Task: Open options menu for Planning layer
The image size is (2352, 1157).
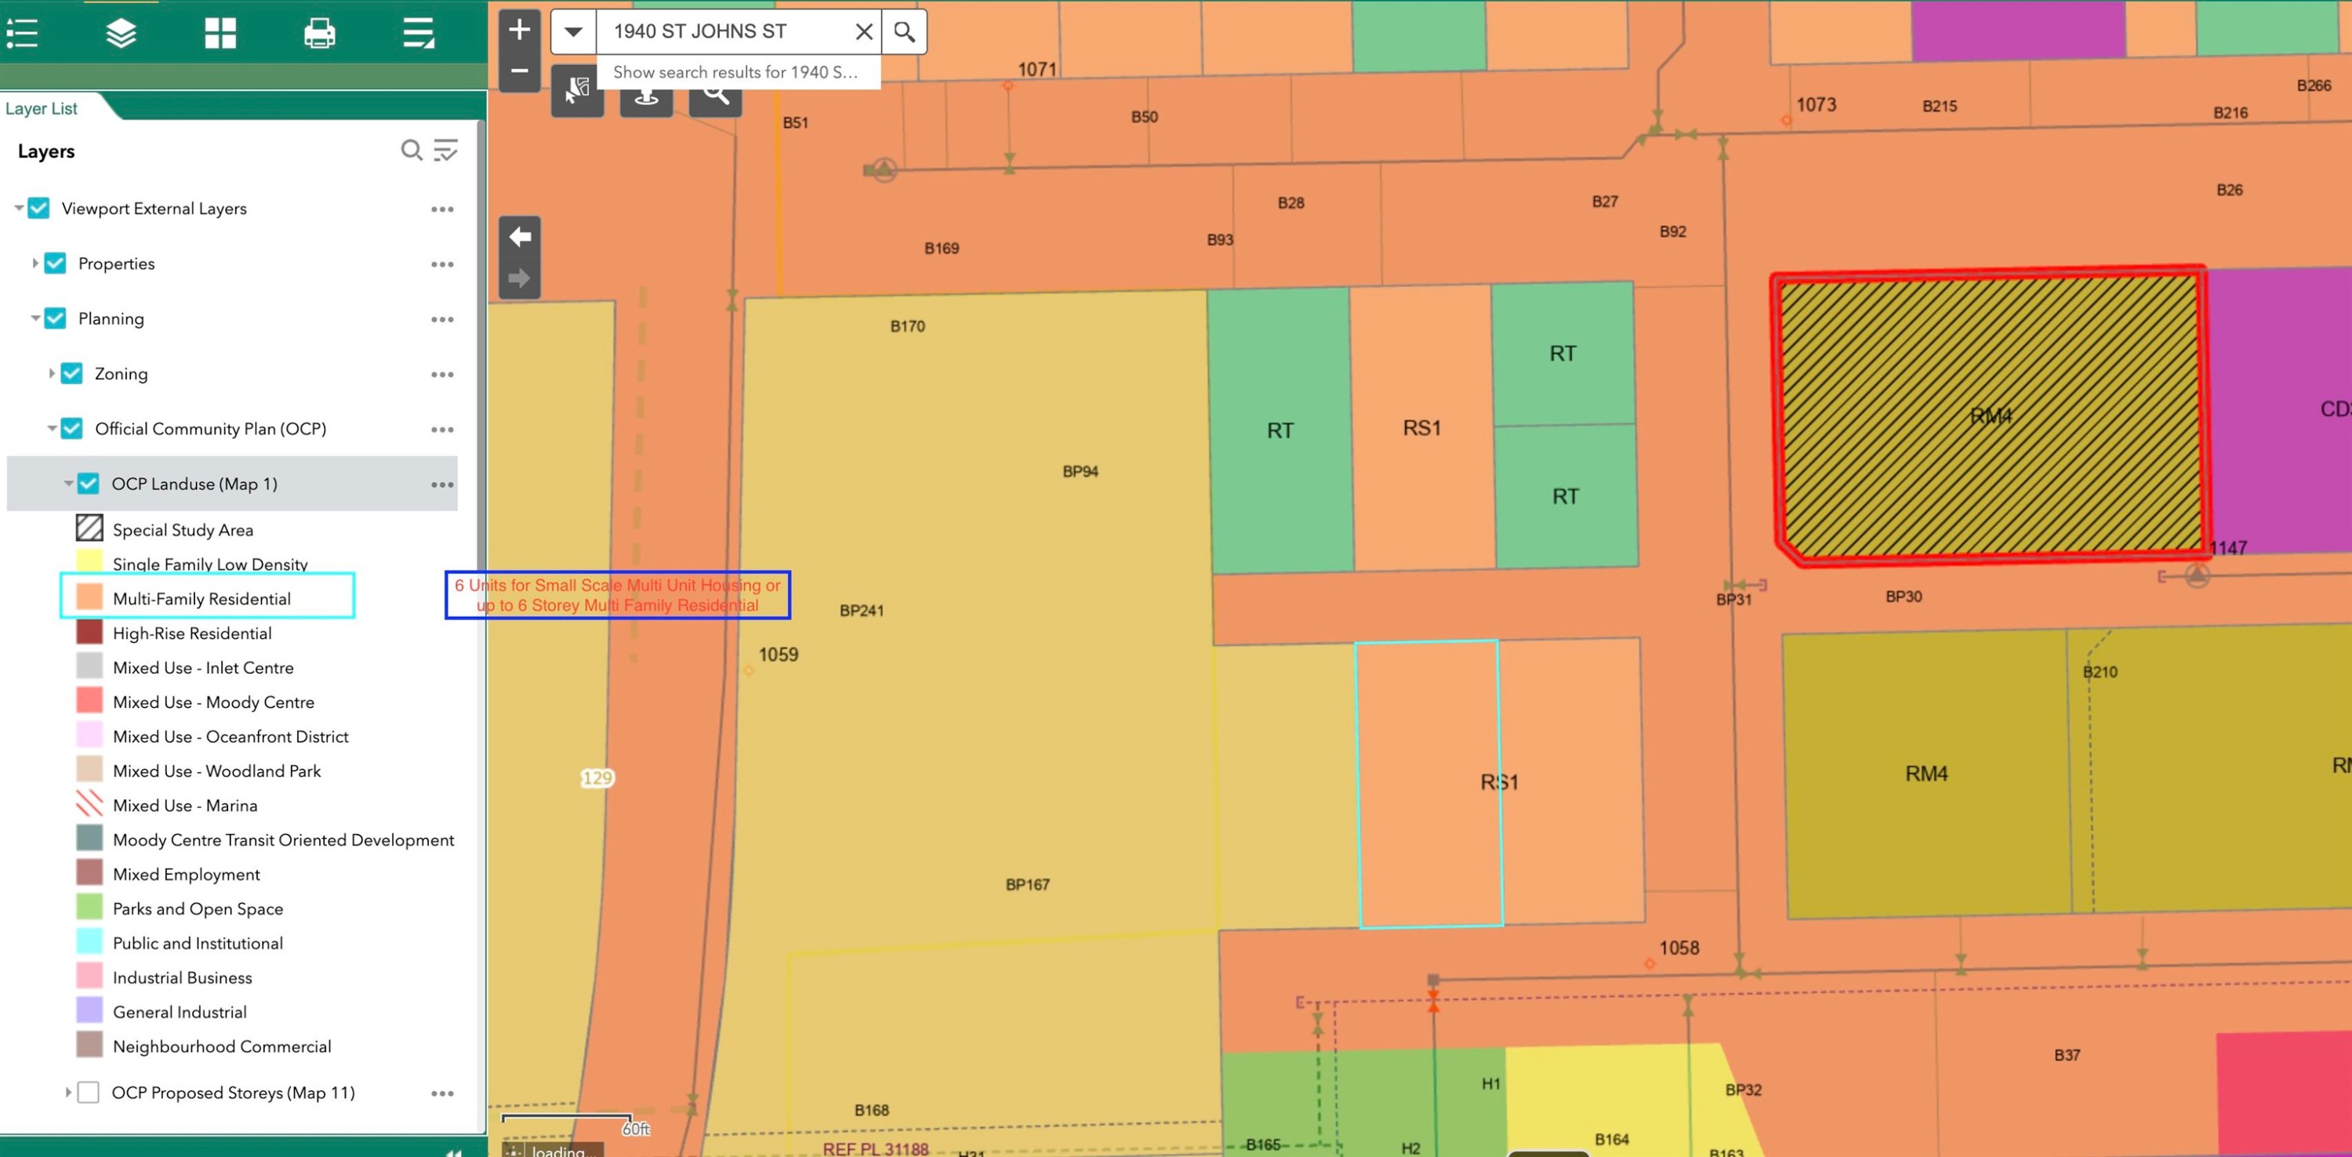Action: point(442,320)
